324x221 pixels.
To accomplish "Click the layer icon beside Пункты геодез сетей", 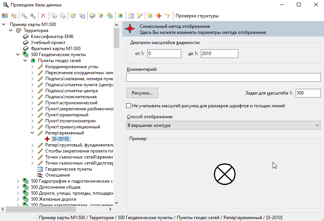I will (33, 61).
